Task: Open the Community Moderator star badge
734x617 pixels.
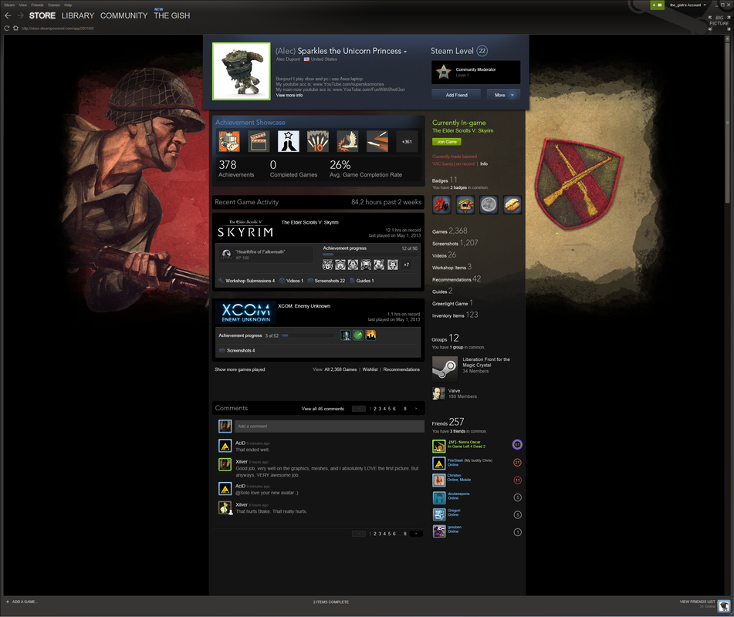Action: tap(443, 72)
